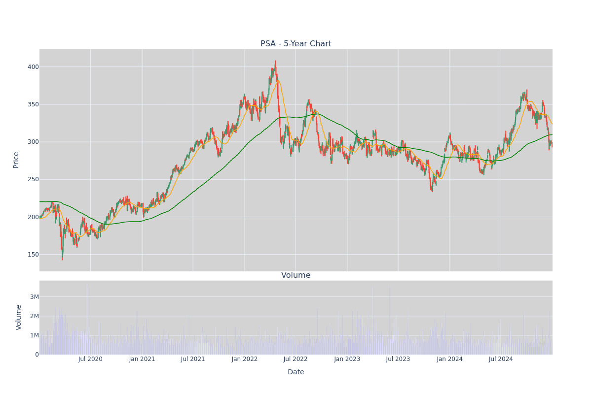Screen dimensions: 592x394
Task: Click the 300 price tick label
Action: click(33, 142)
